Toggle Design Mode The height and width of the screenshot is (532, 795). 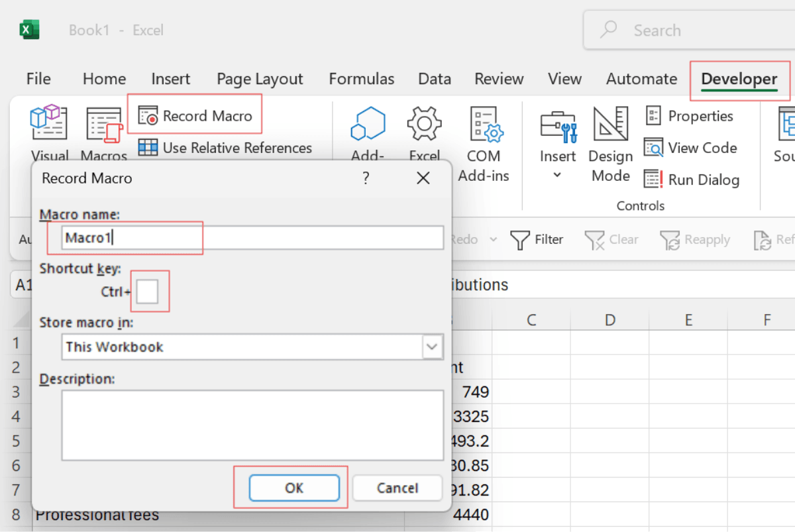[610, 144]
